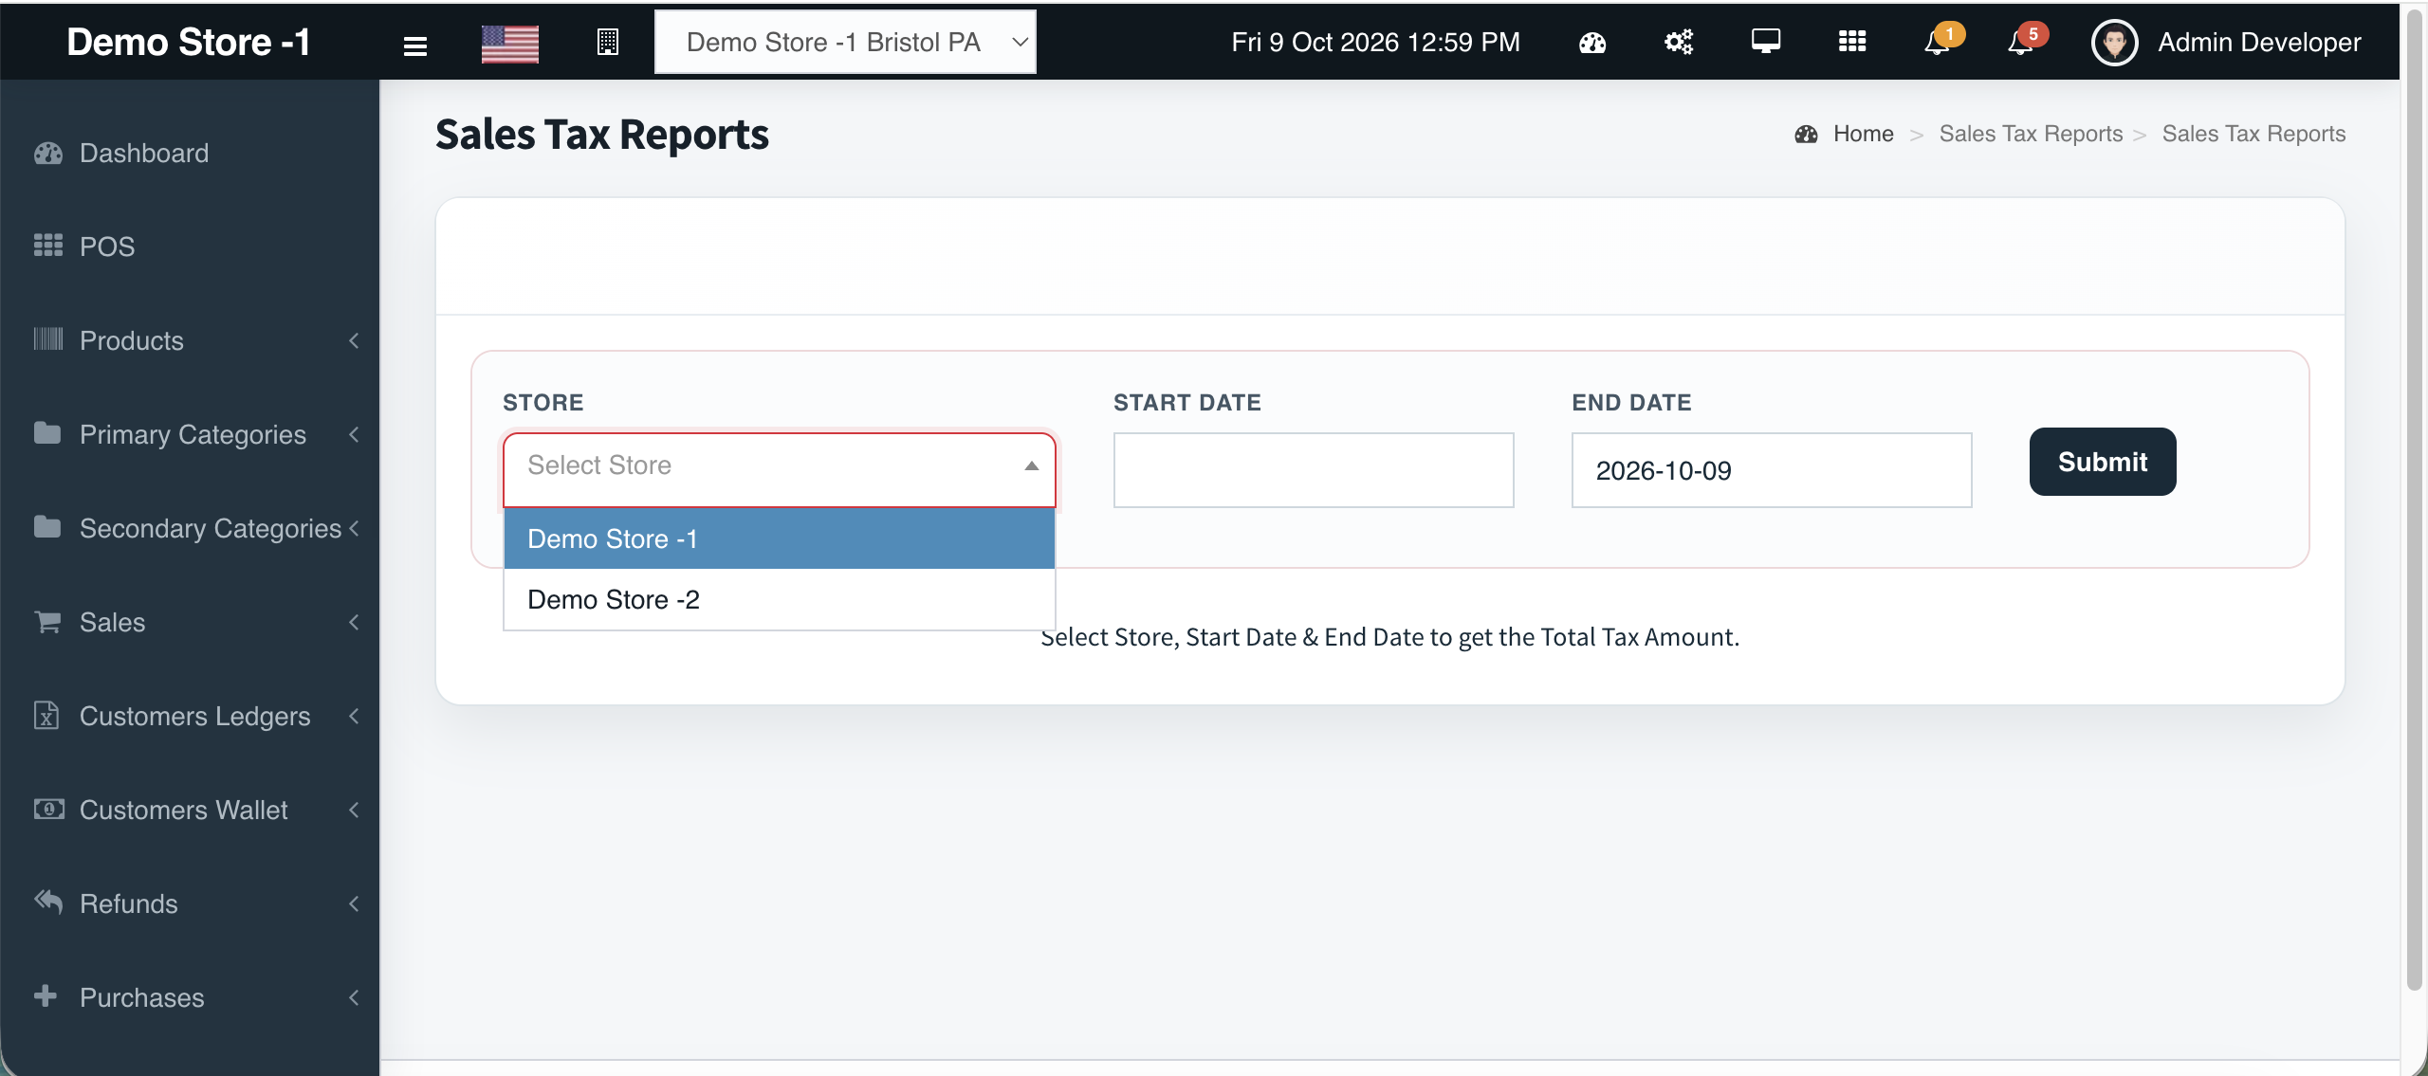
Task: Expand the Sales menu chevron
Action: (x=354, y=622)
